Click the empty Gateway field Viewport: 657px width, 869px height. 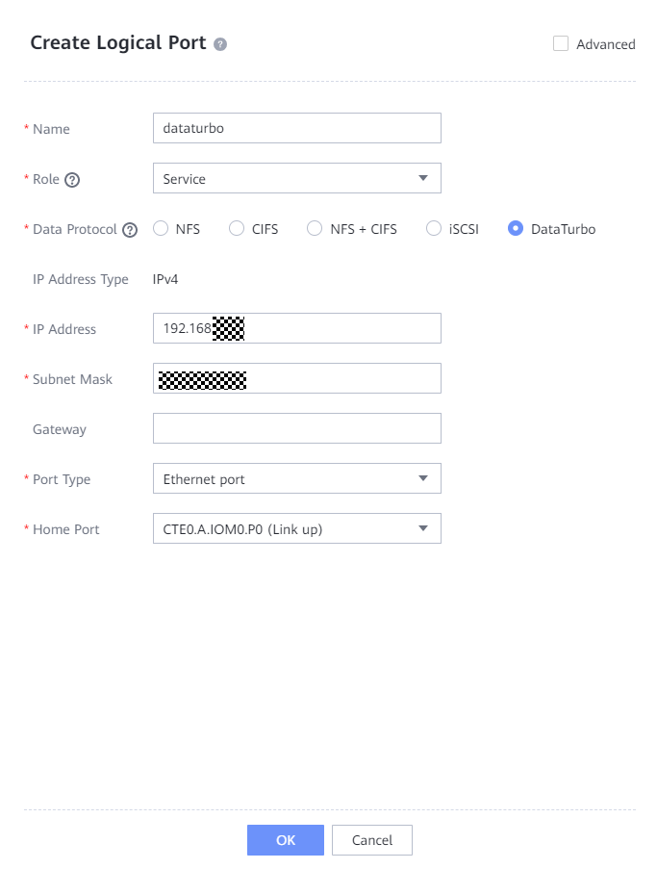coord(296,428)
